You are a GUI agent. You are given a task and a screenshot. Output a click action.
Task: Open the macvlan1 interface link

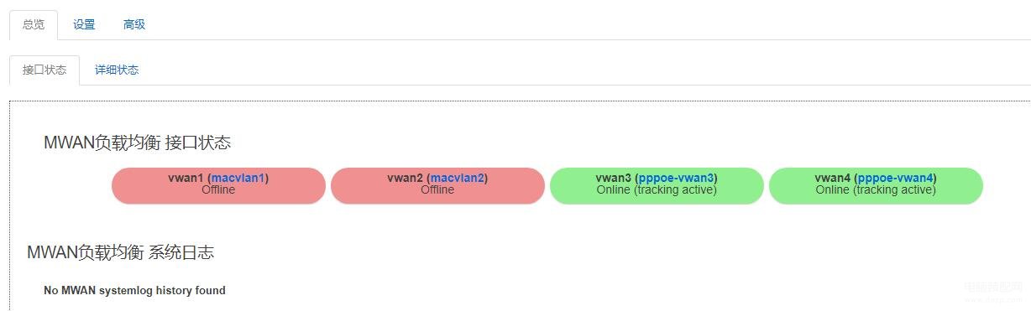click(238, 178)
